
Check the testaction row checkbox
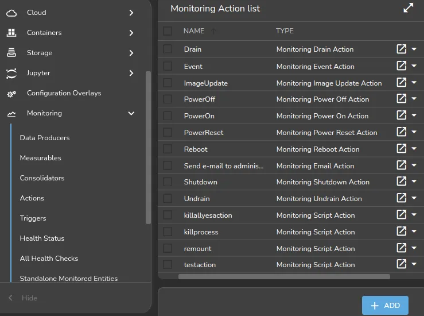(x=168, y=264)
